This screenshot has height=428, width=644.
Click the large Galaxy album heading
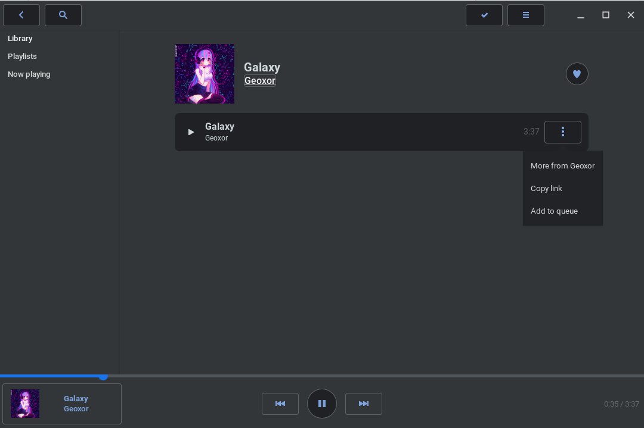click(x=262, y=67)
